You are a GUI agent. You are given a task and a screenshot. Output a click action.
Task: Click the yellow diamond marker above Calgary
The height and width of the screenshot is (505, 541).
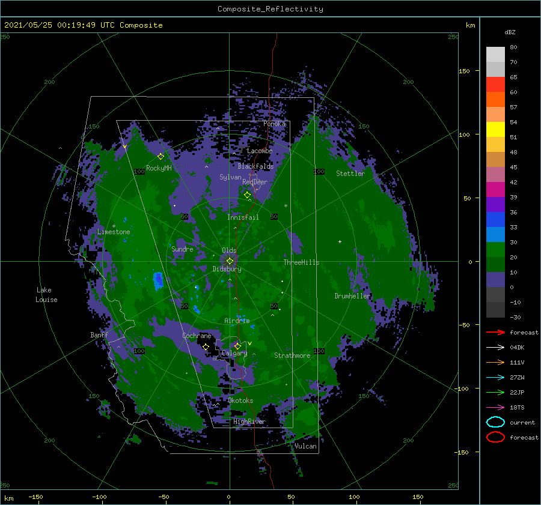pyautogui.click(x=237, y=346)
